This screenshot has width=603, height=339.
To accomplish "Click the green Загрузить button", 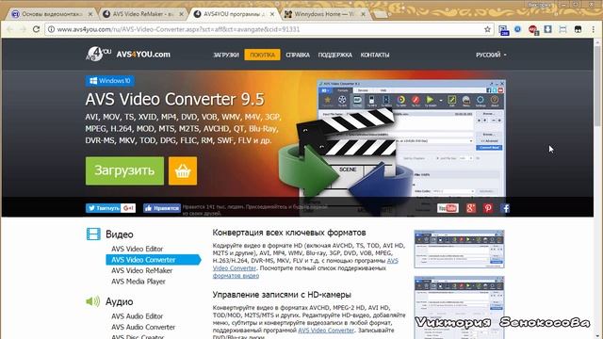I will [x=124, y=170].
